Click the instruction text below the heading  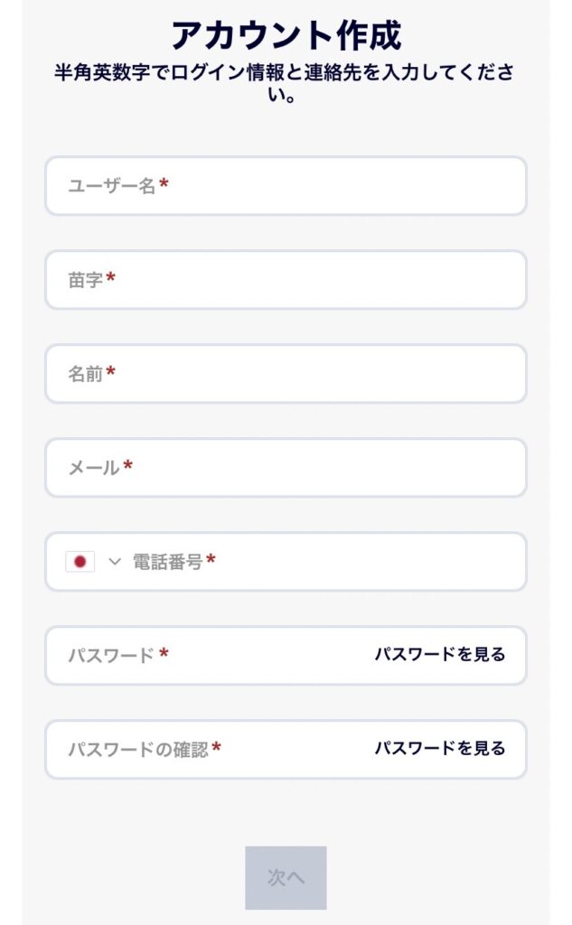point(286,86)
